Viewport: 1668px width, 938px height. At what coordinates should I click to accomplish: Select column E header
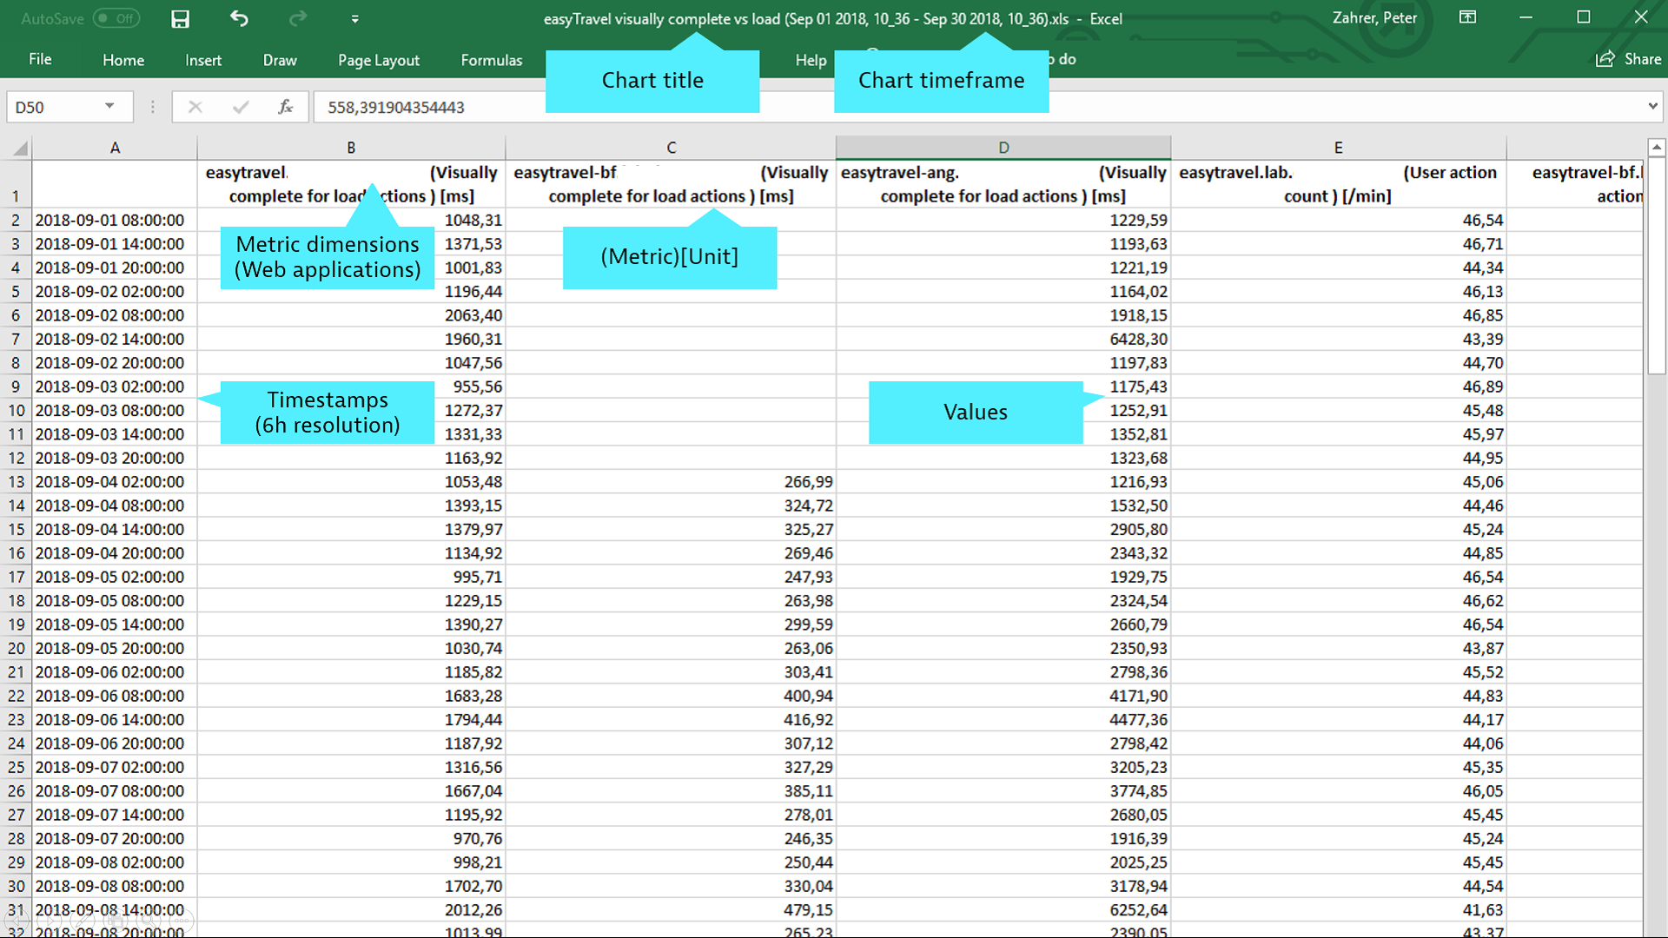pos(1338,148)
